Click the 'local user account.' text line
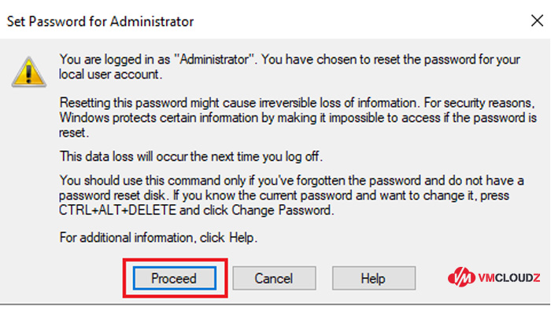This screenshot has height=314, width=551. [110, 75]
